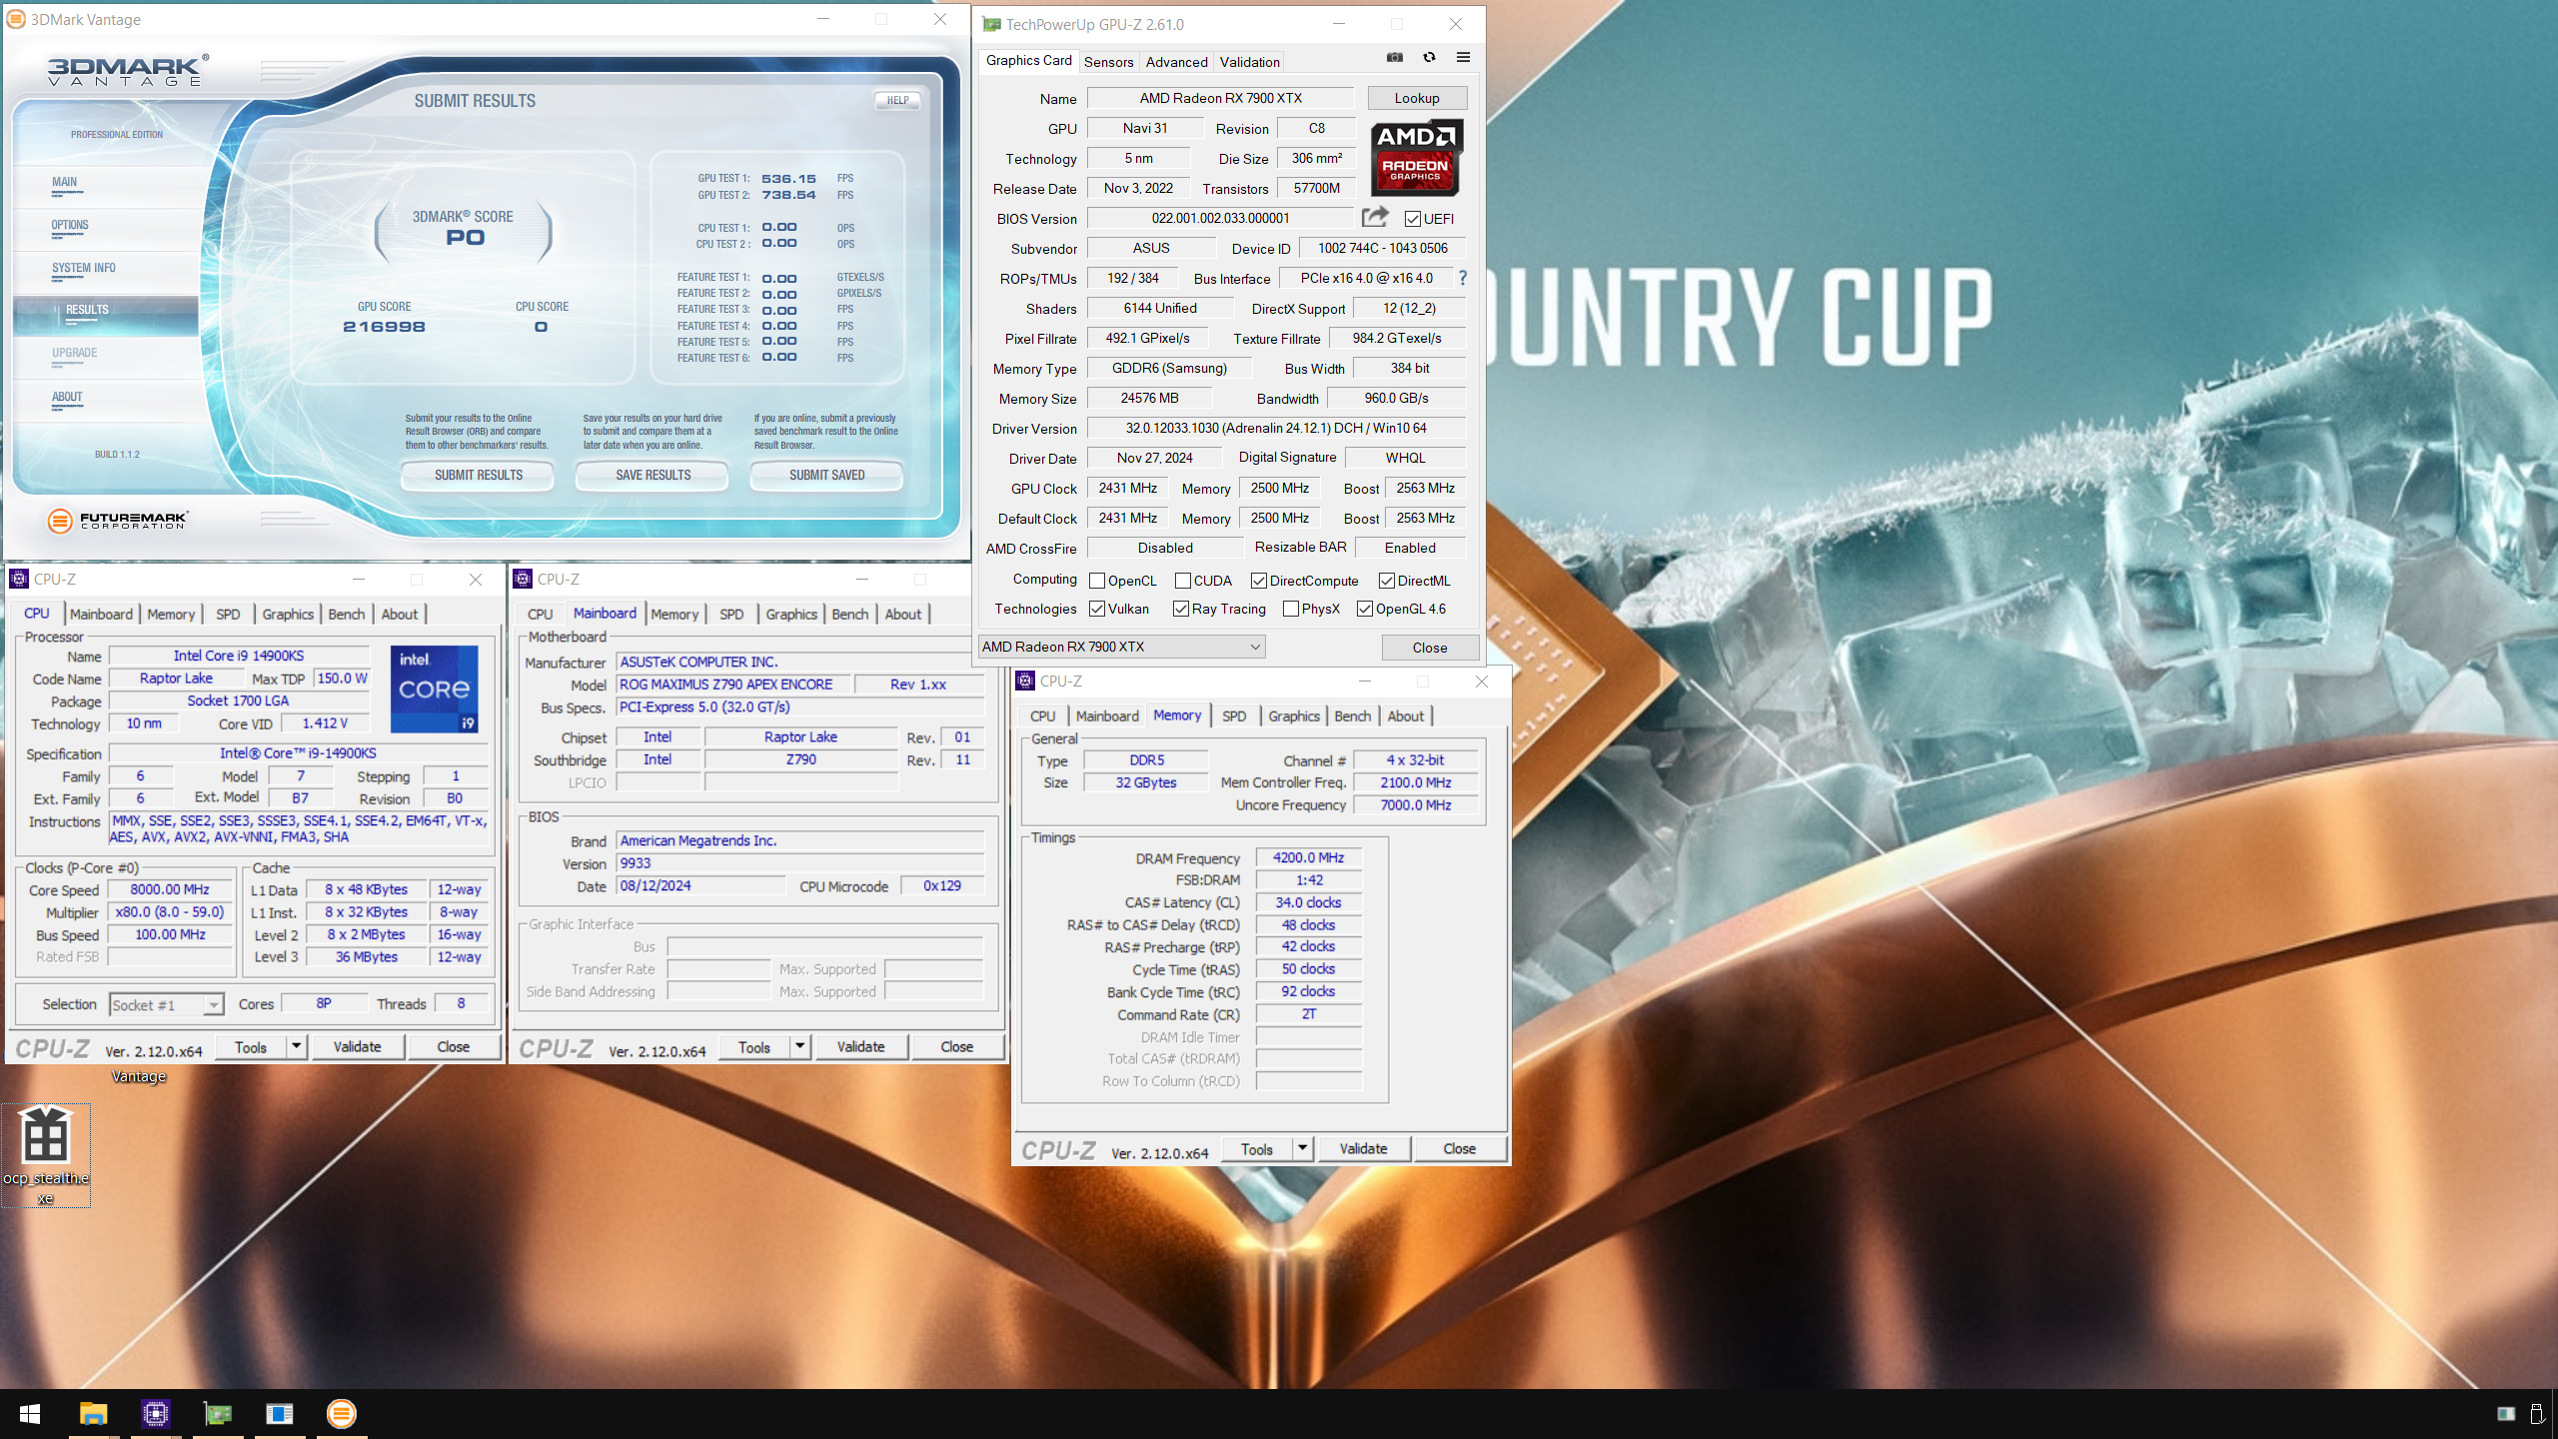Click the HELP button in 3DMark Vantage

click(x=898, y=100)
